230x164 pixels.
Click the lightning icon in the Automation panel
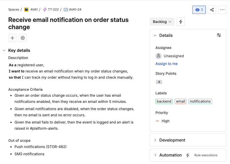coord(187,155)
